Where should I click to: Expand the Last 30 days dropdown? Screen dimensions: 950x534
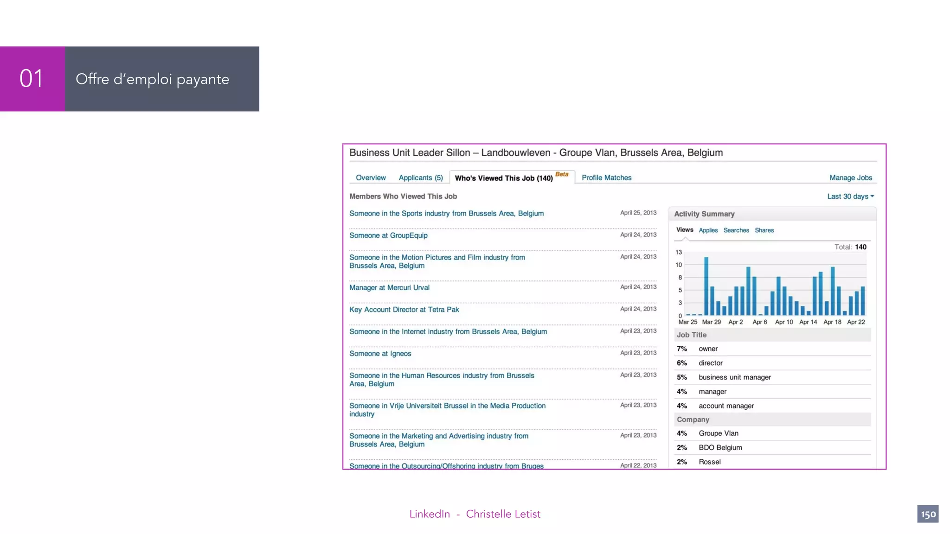850,197
